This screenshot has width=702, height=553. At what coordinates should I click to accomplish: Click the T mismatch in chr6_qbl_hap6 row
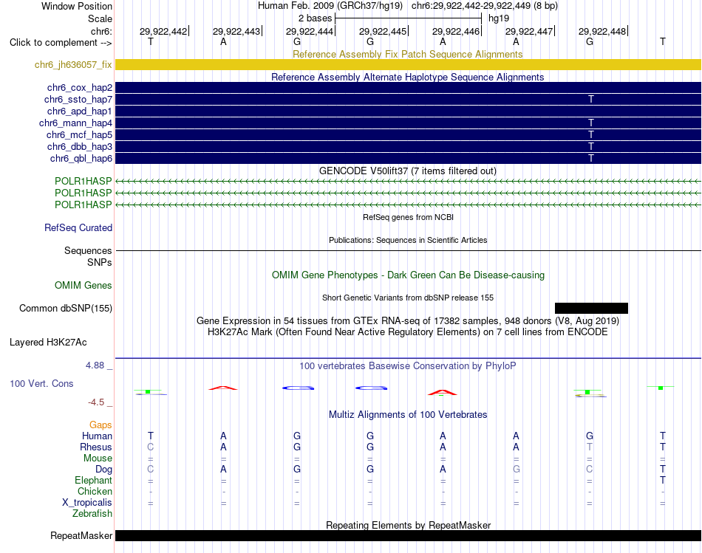pyautogui.click(x=591, y=158)
